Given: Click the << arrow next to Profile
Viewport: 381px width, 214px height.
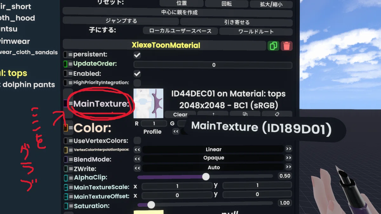Looking at the screenshot, I should (x=176, y=131).
